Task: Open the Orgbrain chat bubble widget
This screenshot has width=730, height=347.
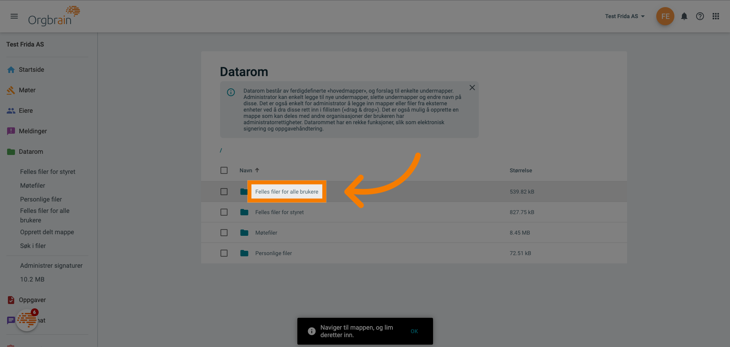Action: (27, 320)
